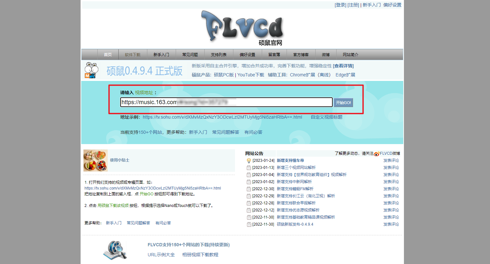Click the Weibo icon next to FLVCD微博
The height and width of the screenshot is (264, 490).
[377, 154]
